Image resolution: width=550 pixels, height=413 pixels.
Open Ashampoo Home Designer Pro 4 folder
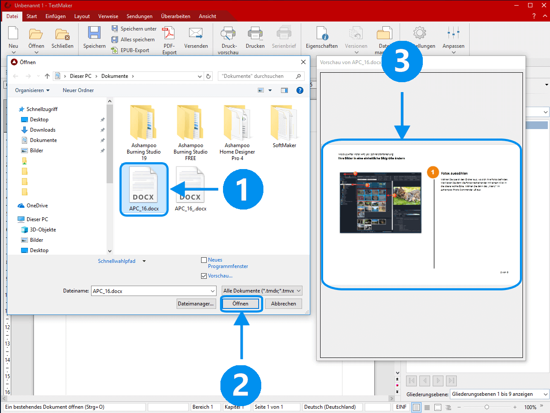tap(237, 133)
